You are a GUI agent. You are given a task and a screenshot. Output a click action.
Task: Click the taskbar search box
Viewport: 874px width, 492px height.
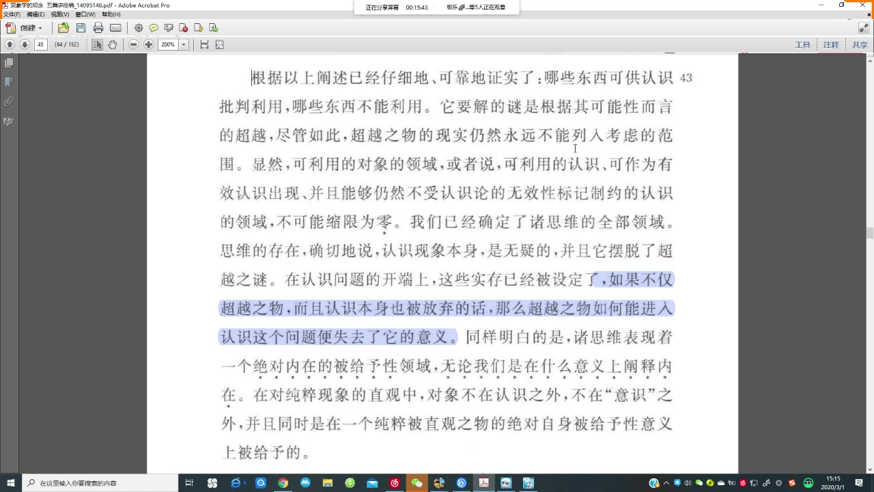click(x=100, y=483)
